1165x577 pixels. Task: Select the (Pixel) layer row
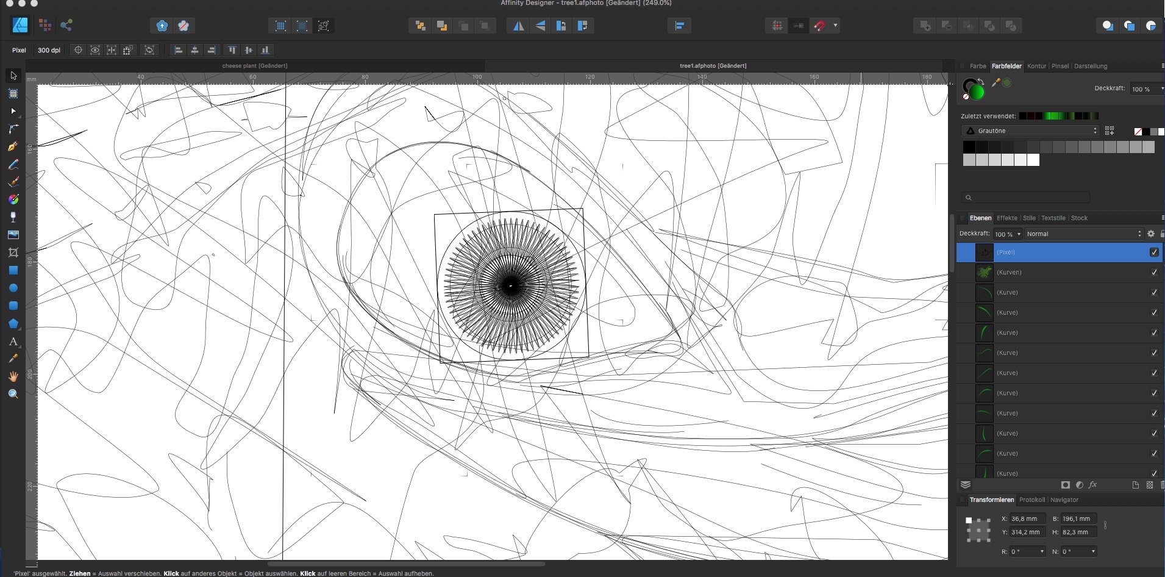(x=1059, y=252)
